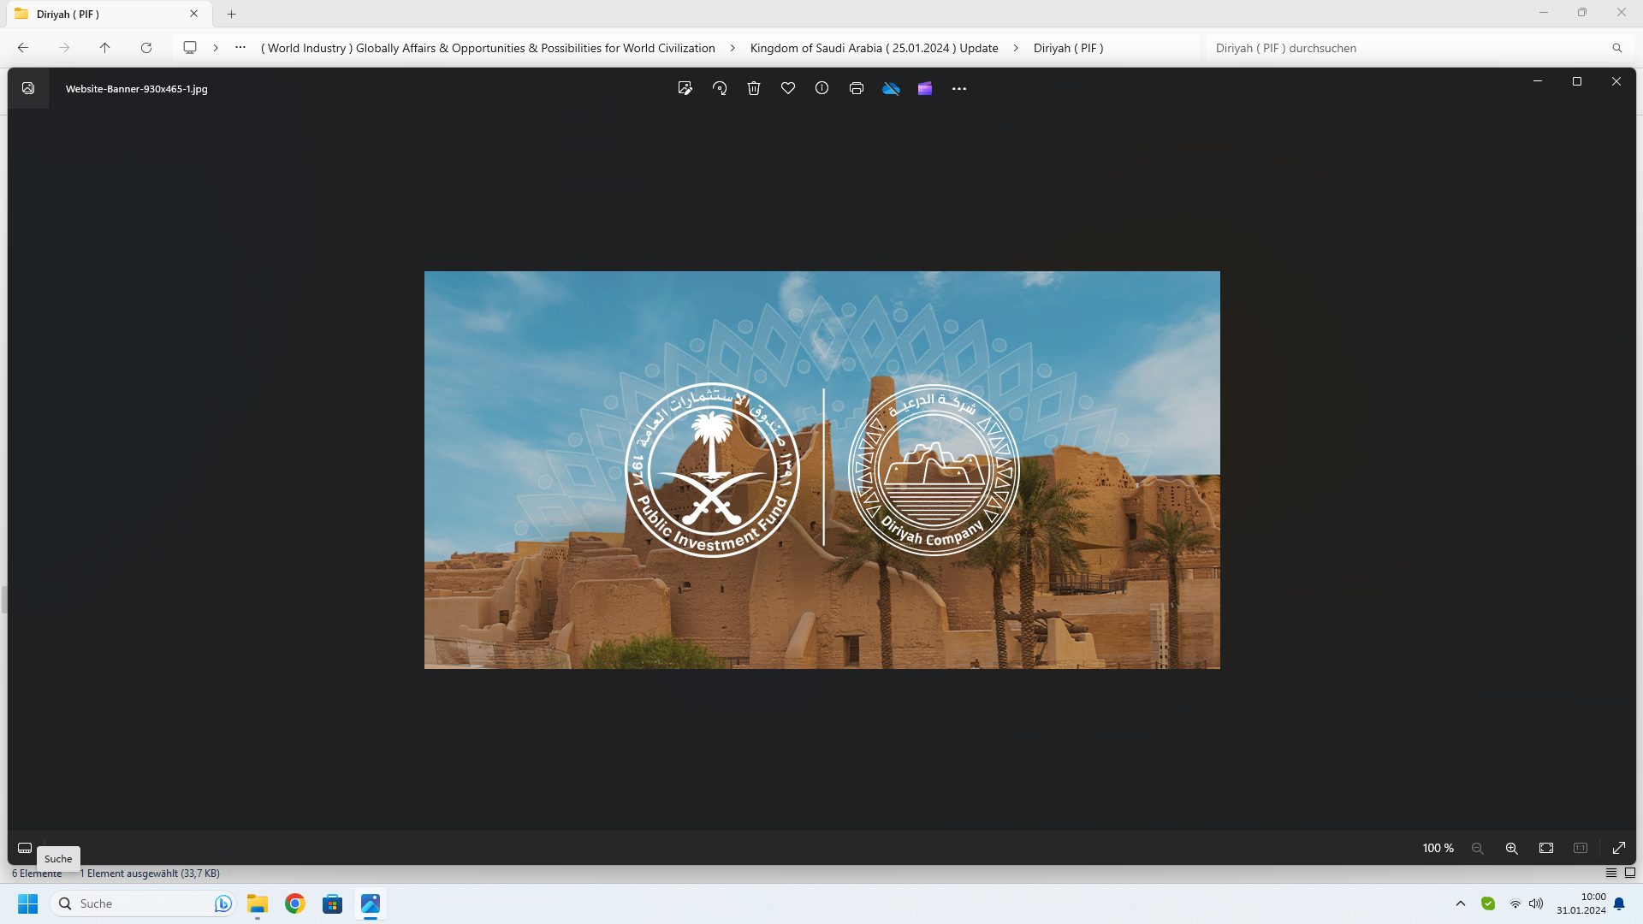The height and width of the screenshot is (924, 1643).
Task: Click the 6 Elemente status bar text
Action: point(37,874)
